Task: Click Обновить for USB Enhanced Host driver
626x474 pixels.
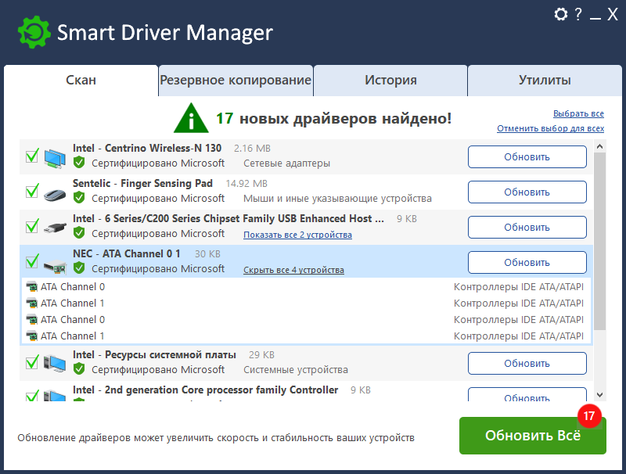Action: coord(527,227)
